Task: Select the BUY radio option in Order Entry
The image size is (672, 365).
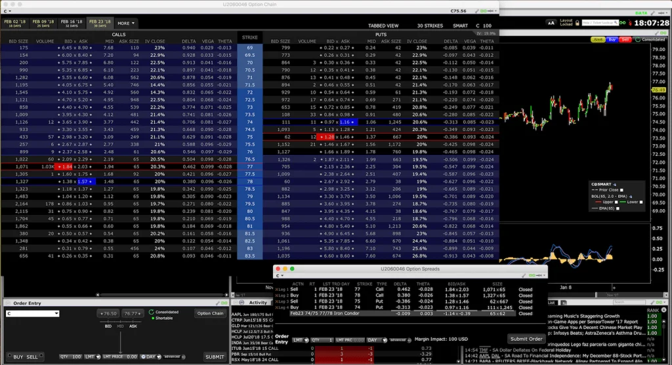Action: [x=15, y=357]
